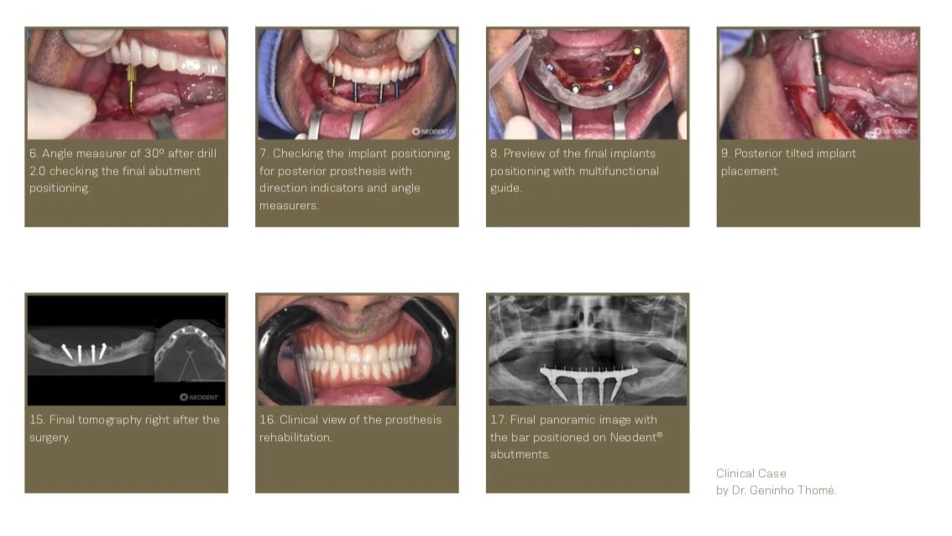Select the step 17 Neodent abutments caption
The image size is (952, 536).
point(576,437)
